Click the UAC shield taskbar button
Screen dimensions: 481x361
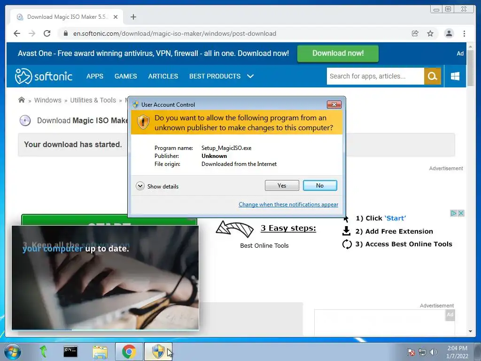(x=158, y=352)
